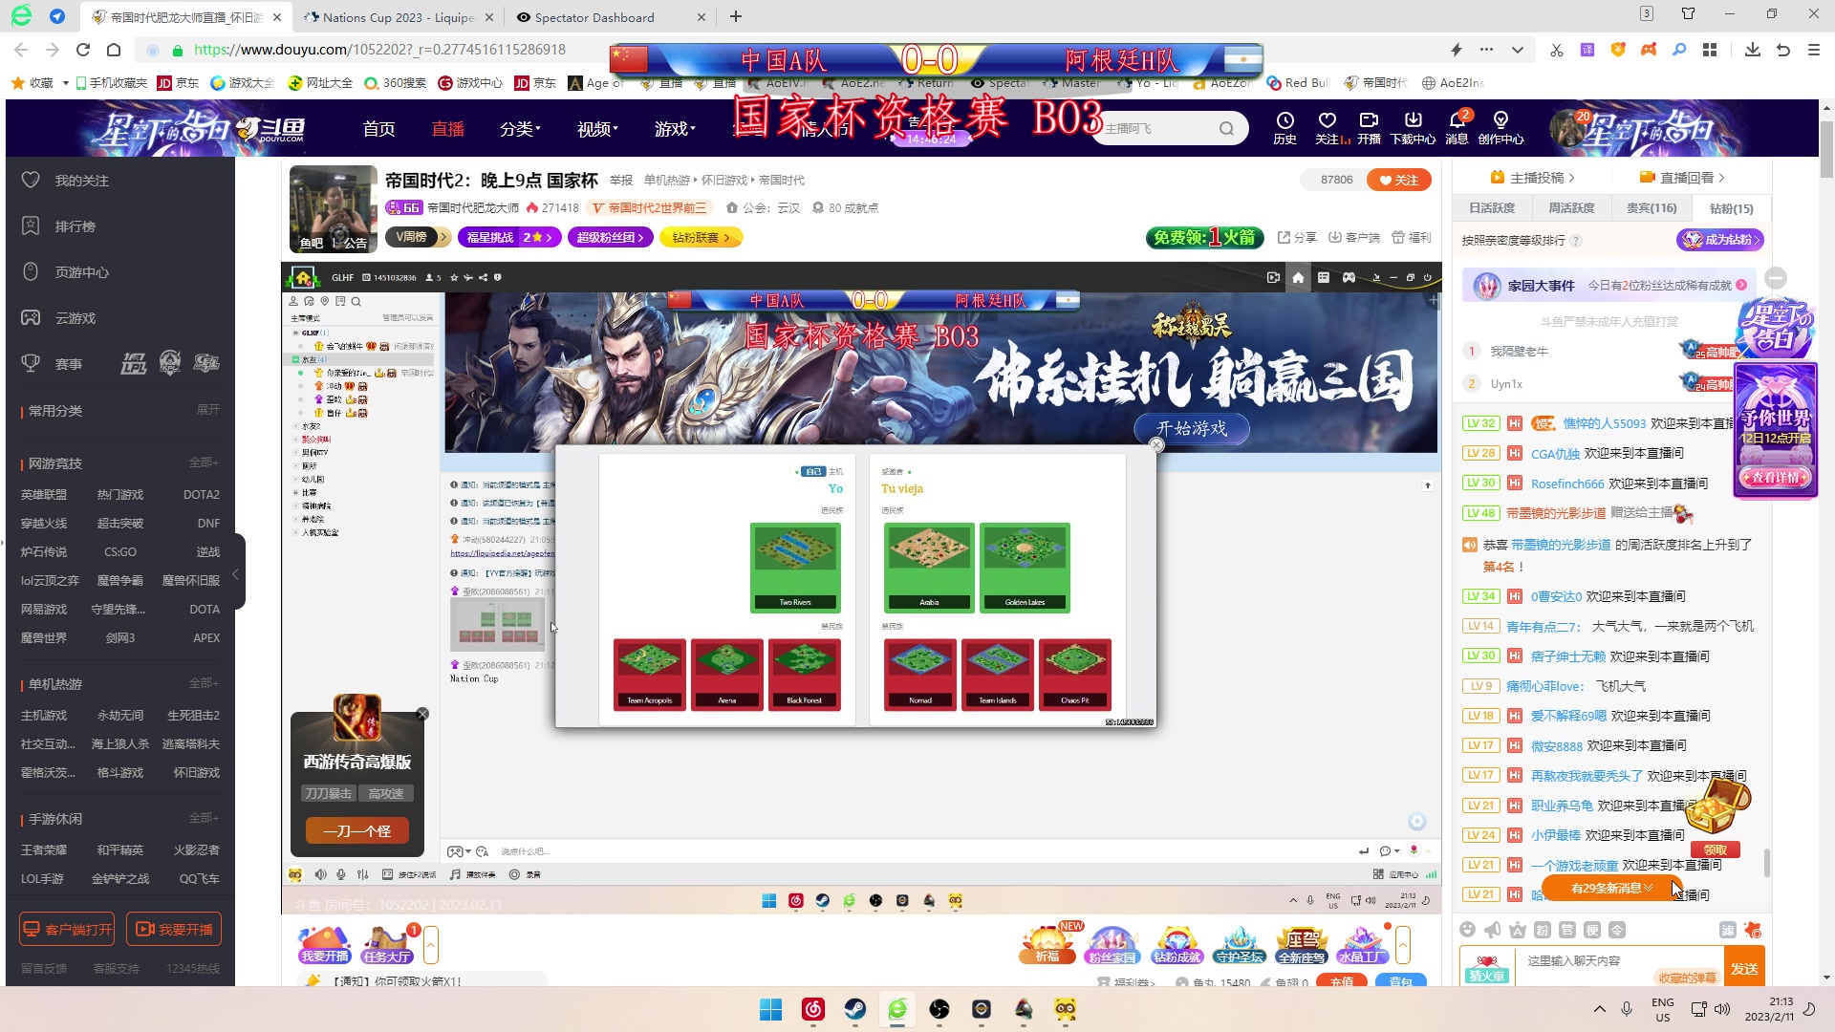Click the NetEase Music taskbar icon
1835x1032 pixels.
click(x=812, y=1009)
